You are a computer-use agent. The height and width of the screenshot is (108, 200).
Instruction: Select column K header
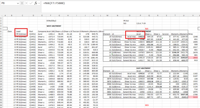pos(94,16)
